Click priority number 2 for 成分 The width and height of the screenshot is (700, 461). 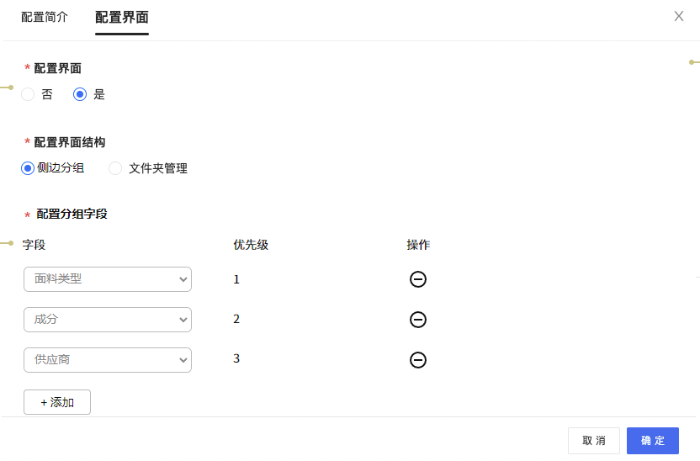(236, 319)
